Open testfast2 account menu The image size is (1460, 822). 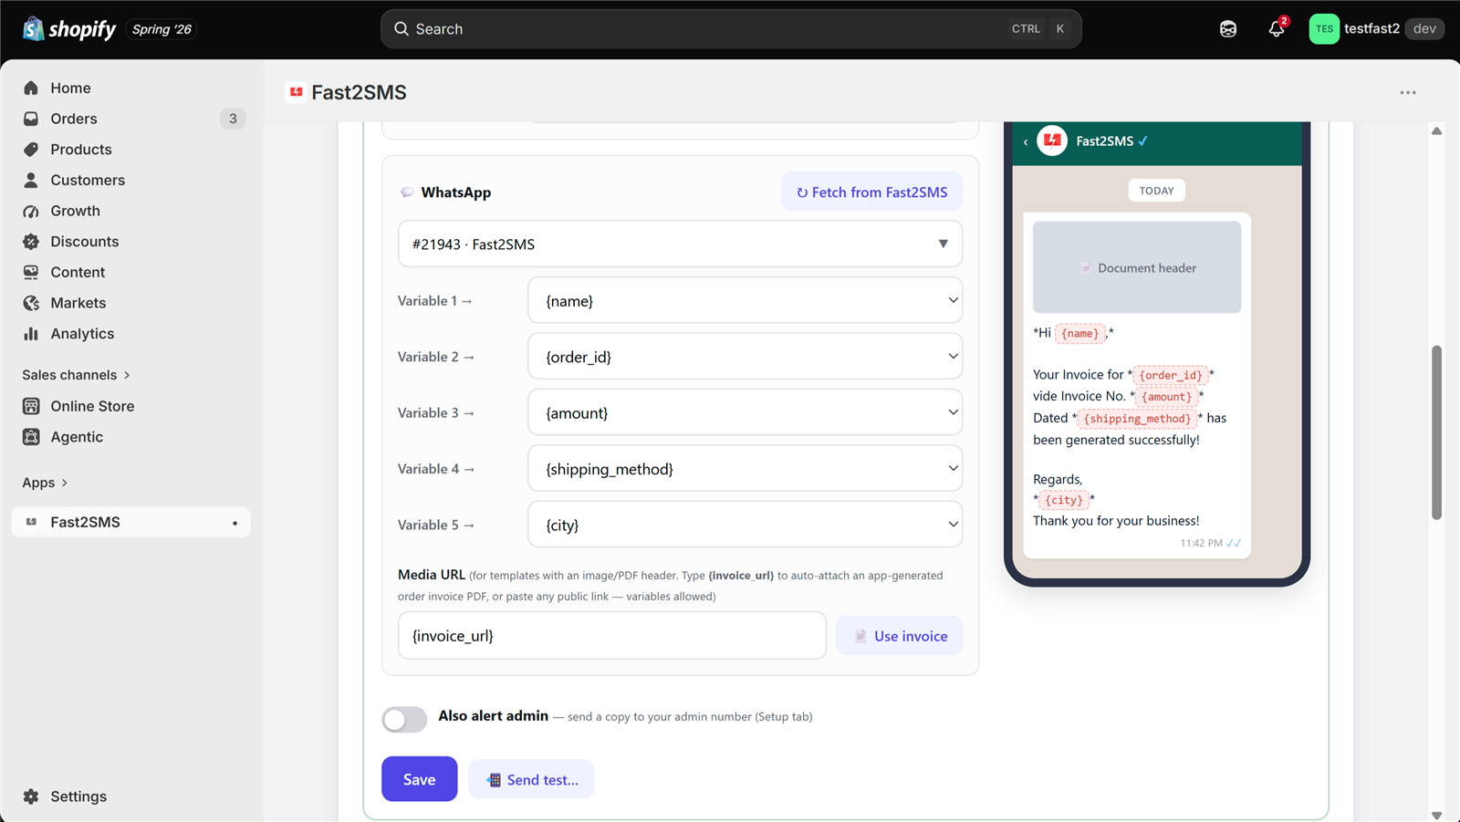(x=1376, y=29)
